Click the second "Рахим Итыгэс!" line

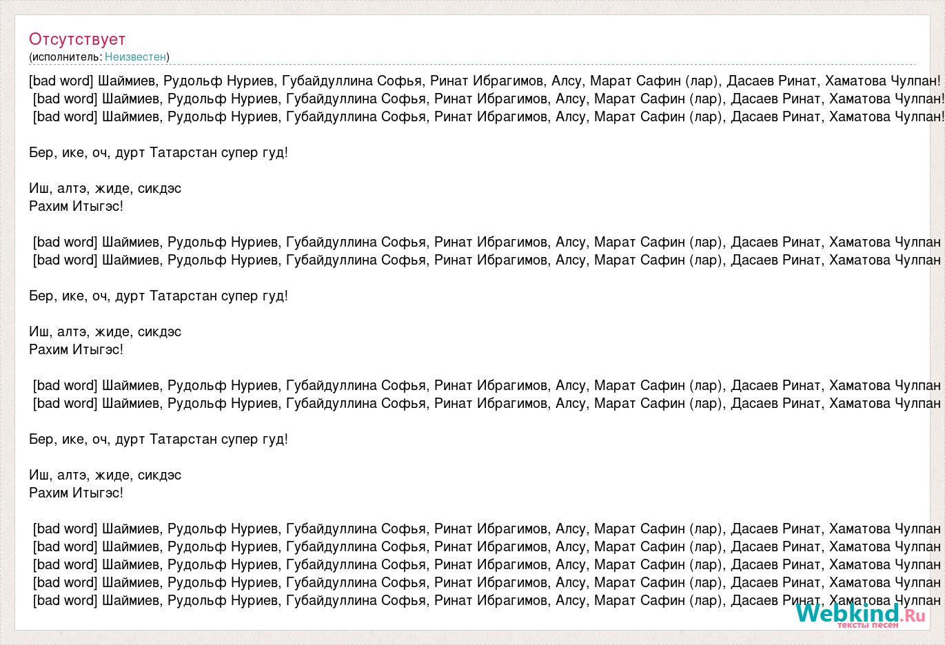tap(76, 349)
